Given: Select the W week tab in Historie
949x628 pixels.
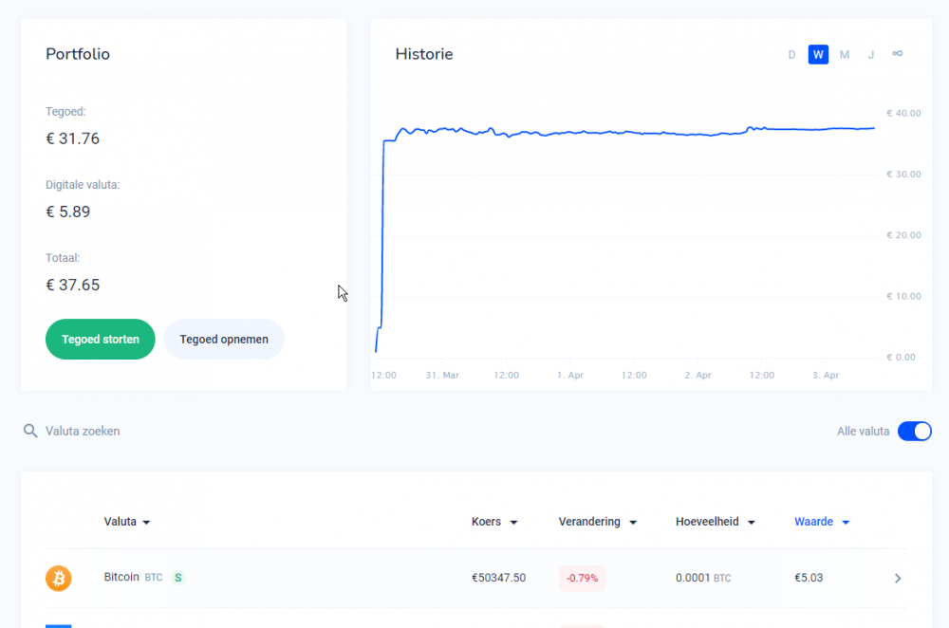Looking at the screenshot, I should (x=818, y=55).
